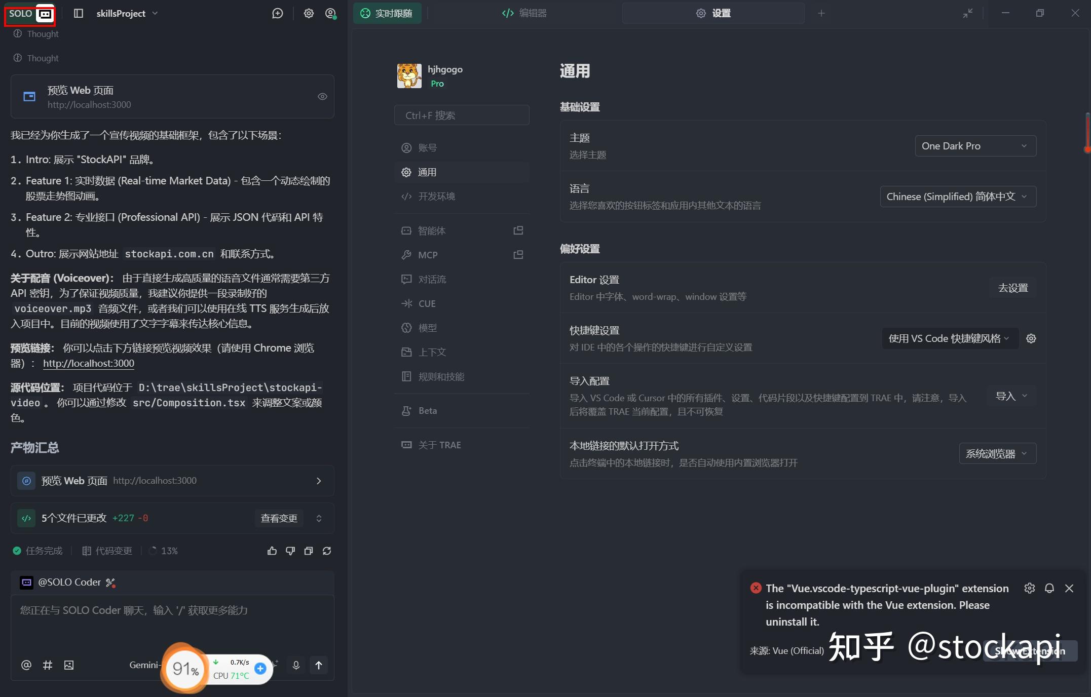Open keyboard shortcut gear settings

point(1031,338)
